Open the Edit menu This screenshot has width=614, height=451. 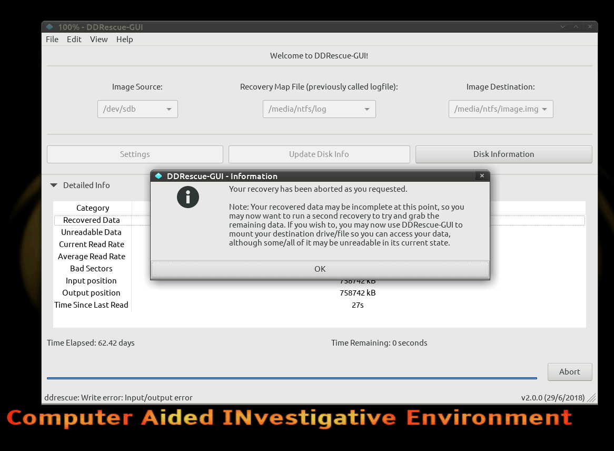coord(74,39)
